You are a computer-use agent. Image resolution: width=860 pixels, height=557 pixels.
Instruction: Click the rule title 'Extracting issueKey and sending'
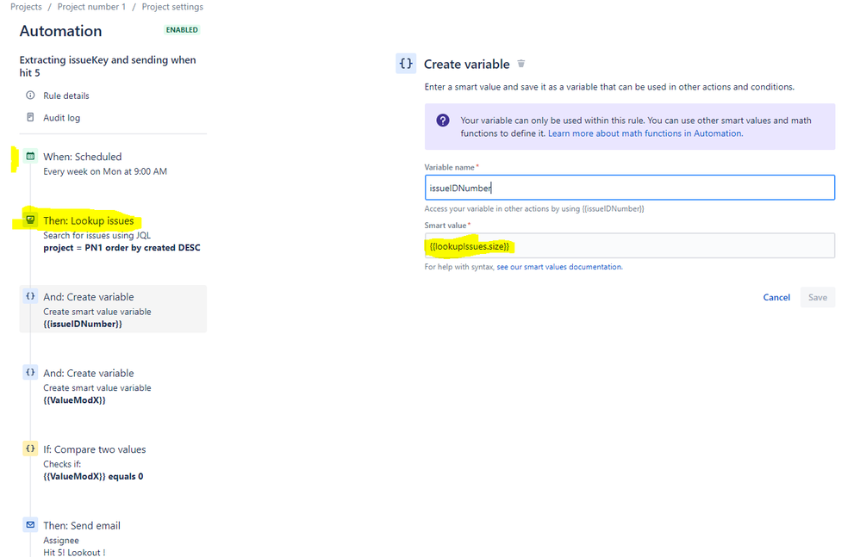(108, 65)
